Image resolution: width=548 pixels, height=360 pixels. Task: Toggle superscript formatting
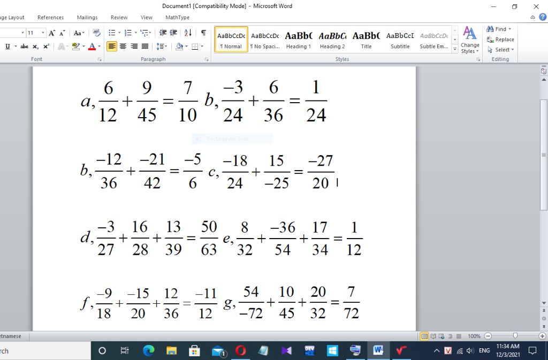click(x=46, y=47)
